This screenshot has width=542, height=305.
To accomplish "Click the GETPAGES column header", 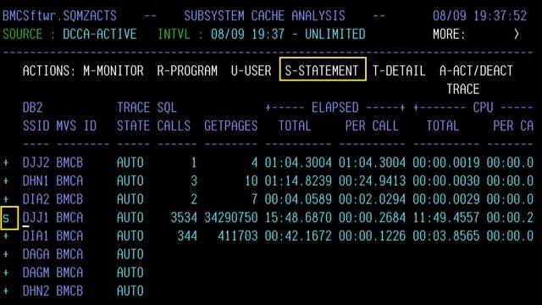I will [230, 126].
